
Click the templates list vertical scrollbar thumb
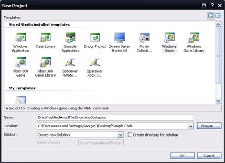pyautogui.click(x=218, y=55)
